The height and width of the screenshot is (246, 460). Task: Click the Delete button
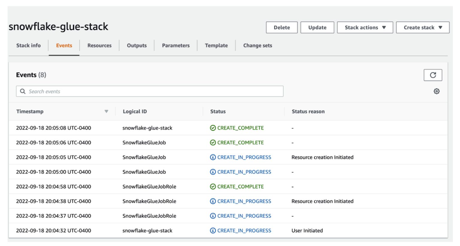point(282,27)
